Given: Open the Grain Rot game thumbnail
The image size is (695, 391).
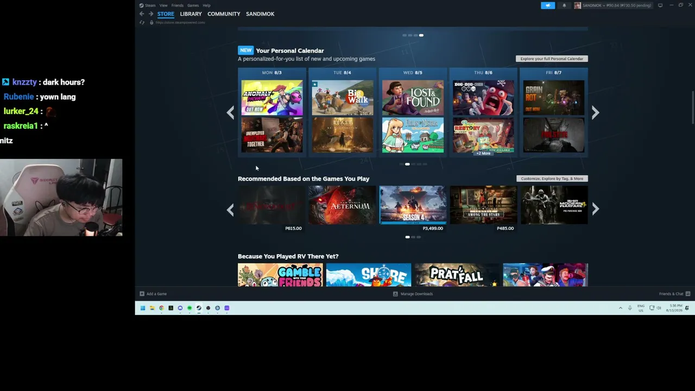Looking at the screenshot, I should pos(554,98).
